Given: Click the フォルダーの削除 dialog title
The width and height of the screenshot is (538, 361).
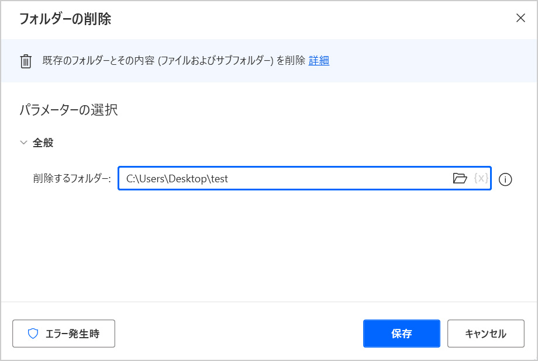Looking at the screenshot, I should (x=65, y=19).
